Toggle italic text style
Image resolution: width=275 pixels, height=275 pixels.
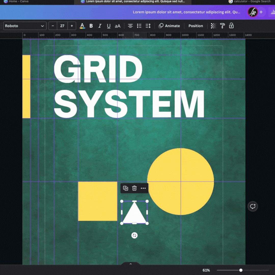coord(100,26)
